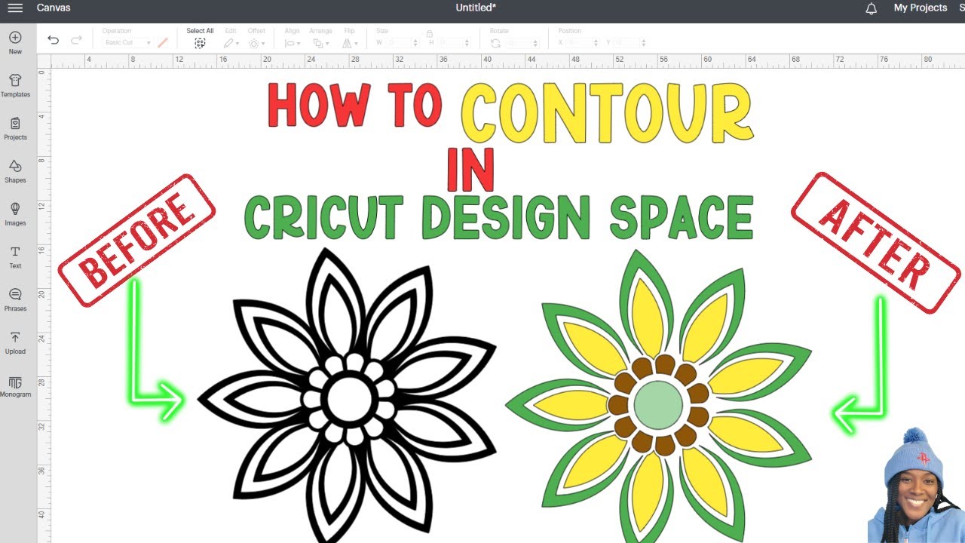
Task: Open the hamburger main menu
Action: click(x=15, y=8)
